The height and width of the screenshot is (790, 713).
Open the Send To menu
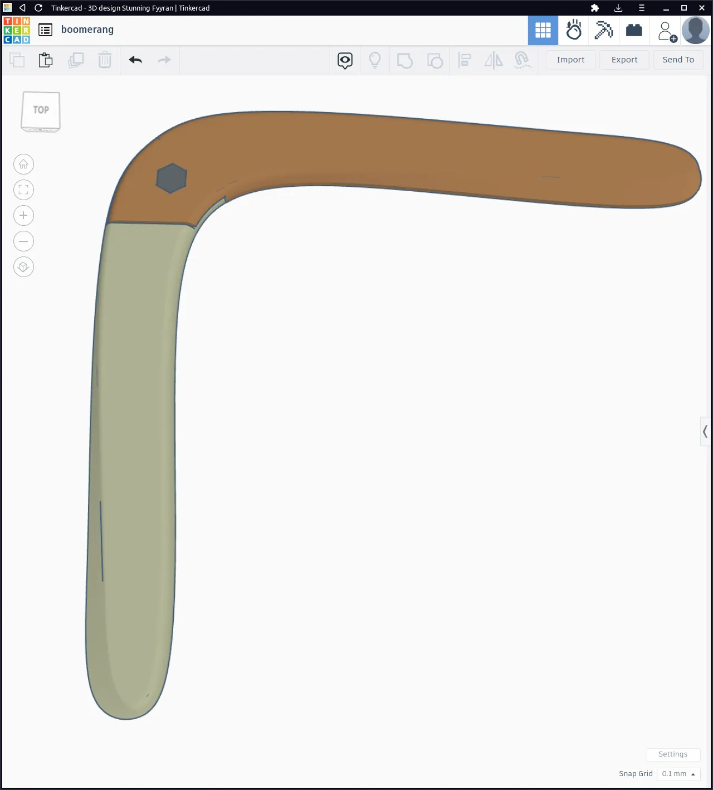(x=678, y=60)
